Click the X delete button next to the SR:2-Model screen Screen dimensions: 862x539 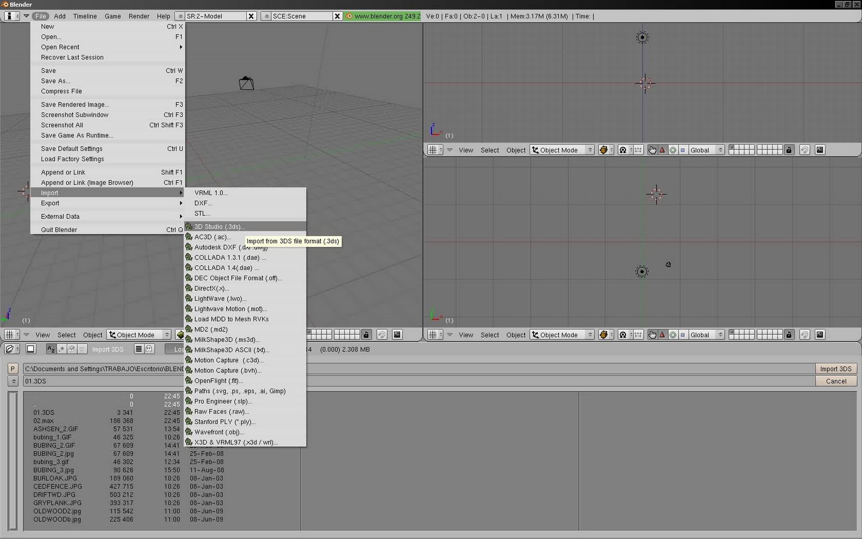pyautogui.click(x=251, y=16)
